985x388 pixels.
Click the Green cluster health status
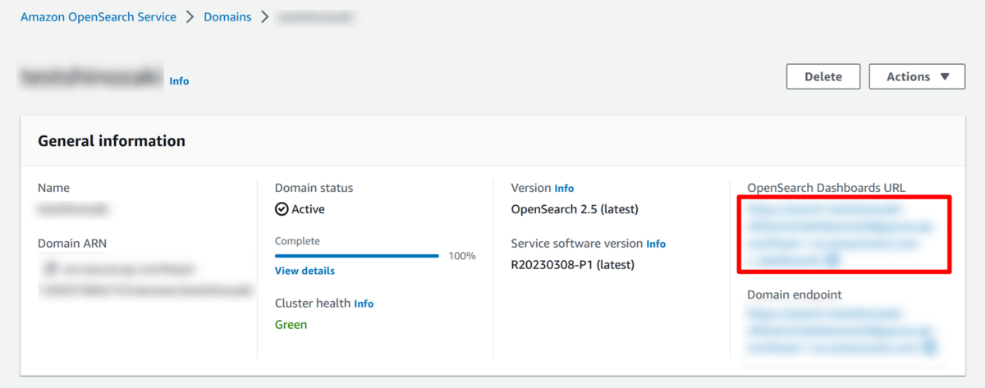click(x=291, y=325)
